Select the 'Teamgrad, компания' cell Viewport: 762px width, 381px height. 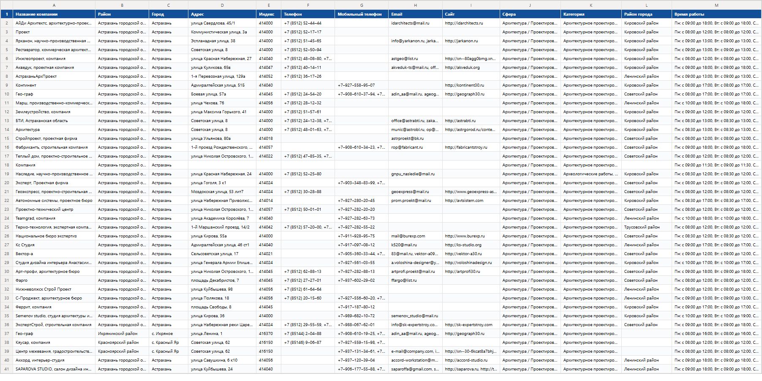[x=54, y=218]
